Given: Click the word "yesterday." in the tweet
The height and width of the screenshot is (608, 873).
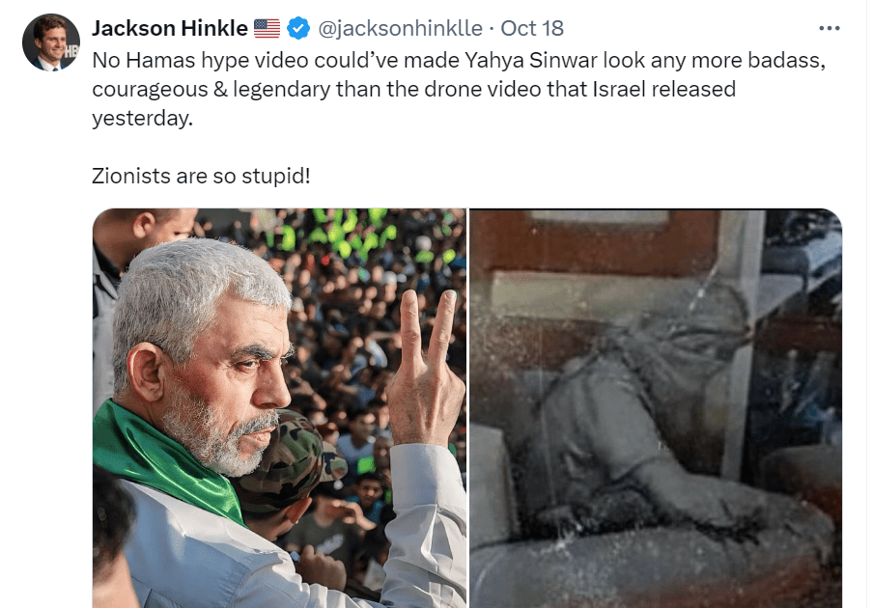Looking at the screenshot, I should (143, 118).
